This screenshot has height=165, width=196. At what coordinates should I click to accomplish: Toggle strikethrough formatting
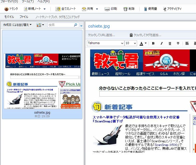coord(178,43)
